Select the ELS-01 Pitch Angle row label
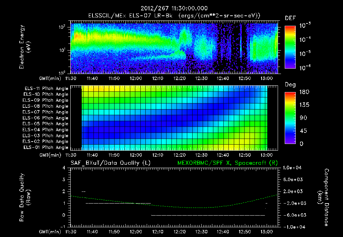The image size is (343, 237). click(46, 147)
